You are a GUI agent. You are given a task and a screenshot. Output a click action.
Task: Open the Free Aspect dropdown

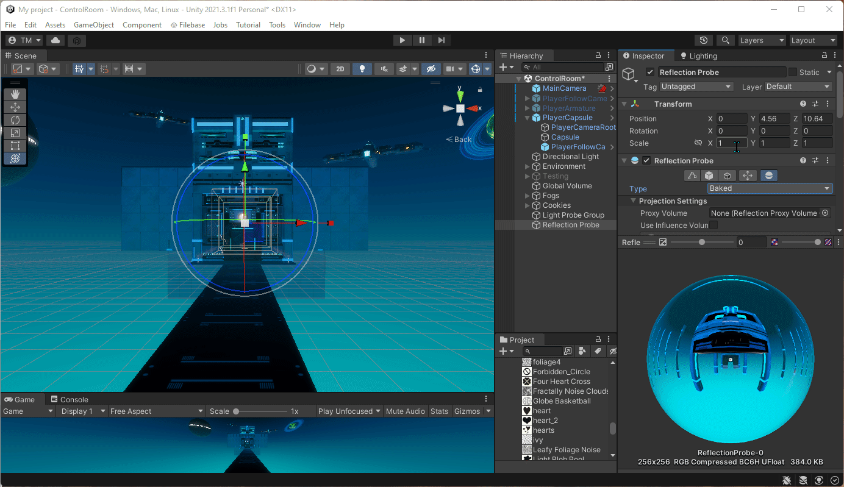point(156,411)
